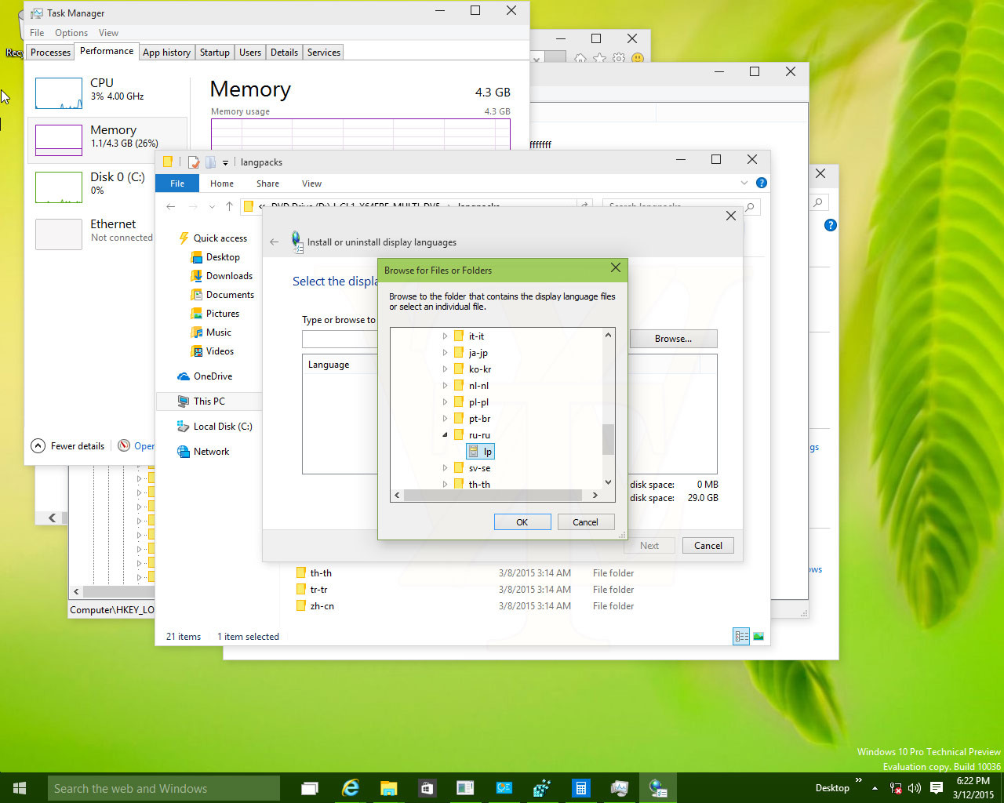
Task: Select This PC in the navigation pane
Action: click(202, 401)
